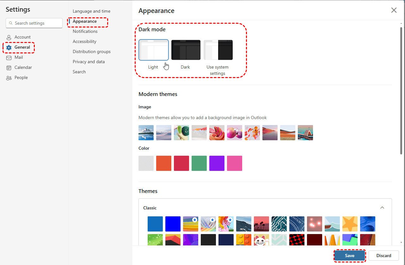Open the Notifications settings tab
Screen dimensions: 405x265
coord(85,31)
